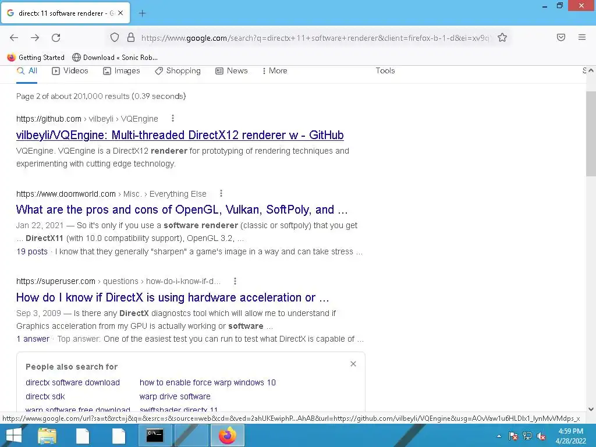Open the search Tools options
Image resolution: width=596 pixels, height=447 pixels.
pyautogui.click(x=385, y=70)
